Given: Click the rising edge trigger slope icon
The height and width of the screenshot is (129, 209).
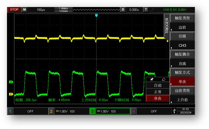Looking at the screenshot, I should [153, 10].
